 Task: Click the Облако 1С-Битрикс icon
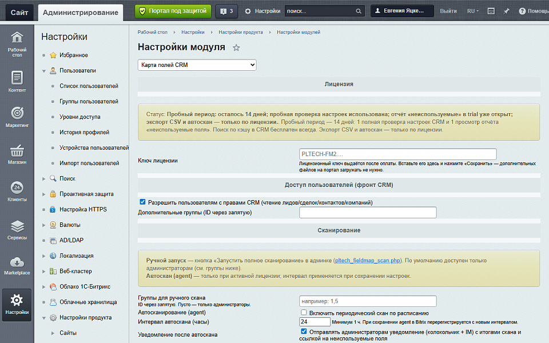point(53,286)
